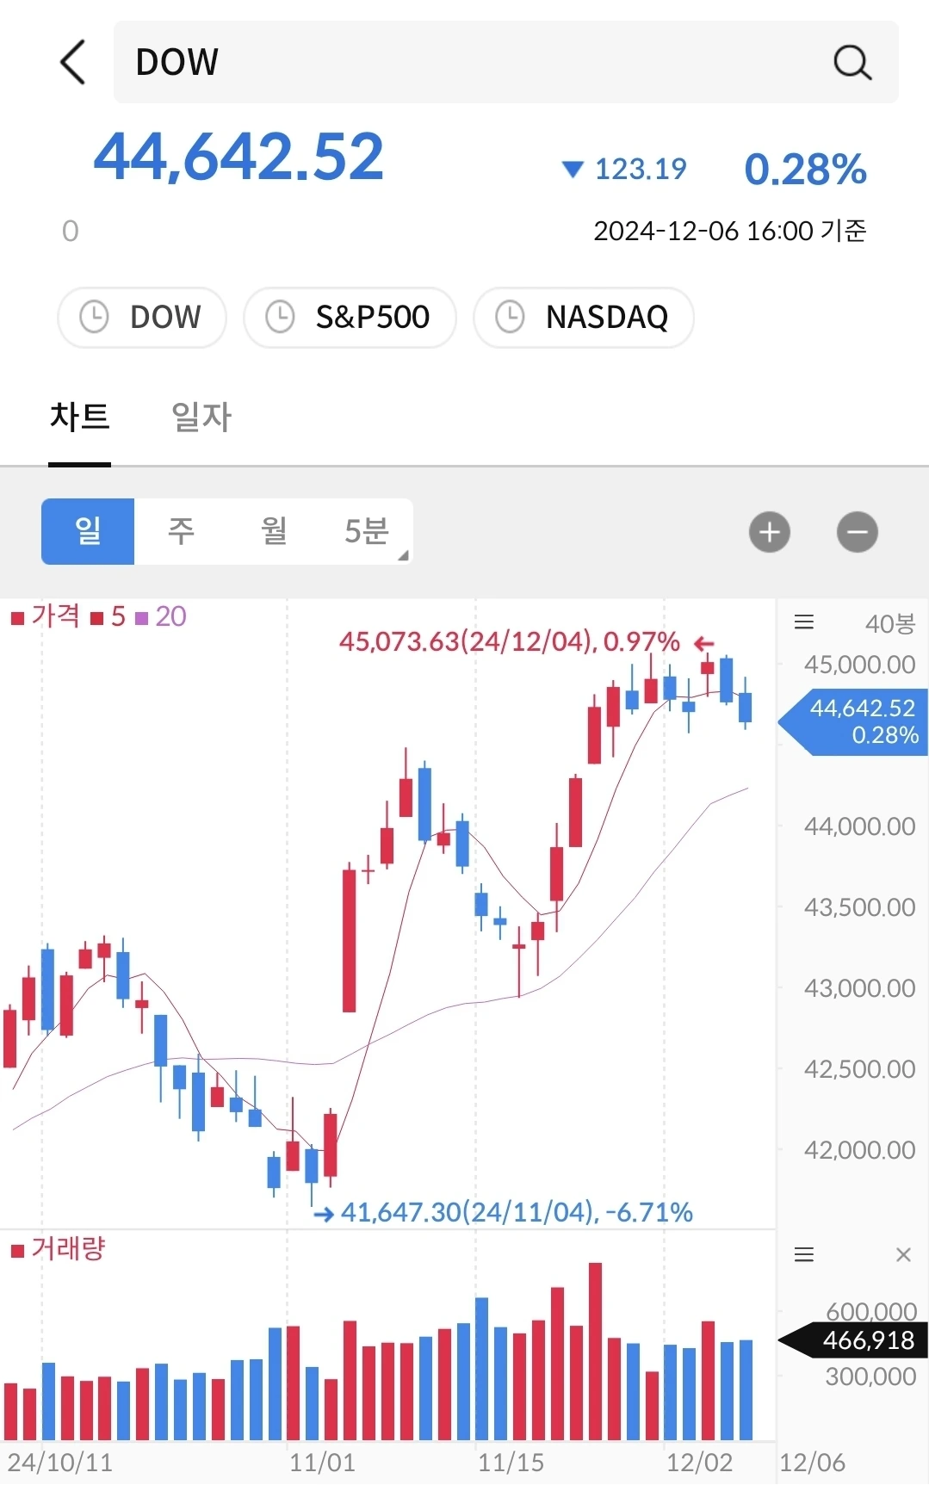Click the DOW search input field
Viewport: 929px width, 1491px height.
pyautogui.click(x=474, y=62)
